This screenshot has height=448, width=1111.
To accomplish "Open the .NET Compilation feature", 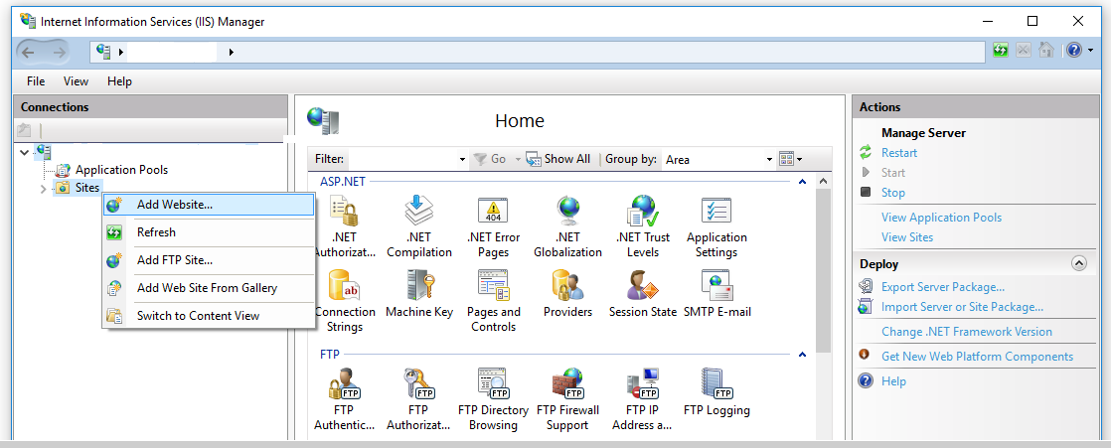I will click(418, 226).
